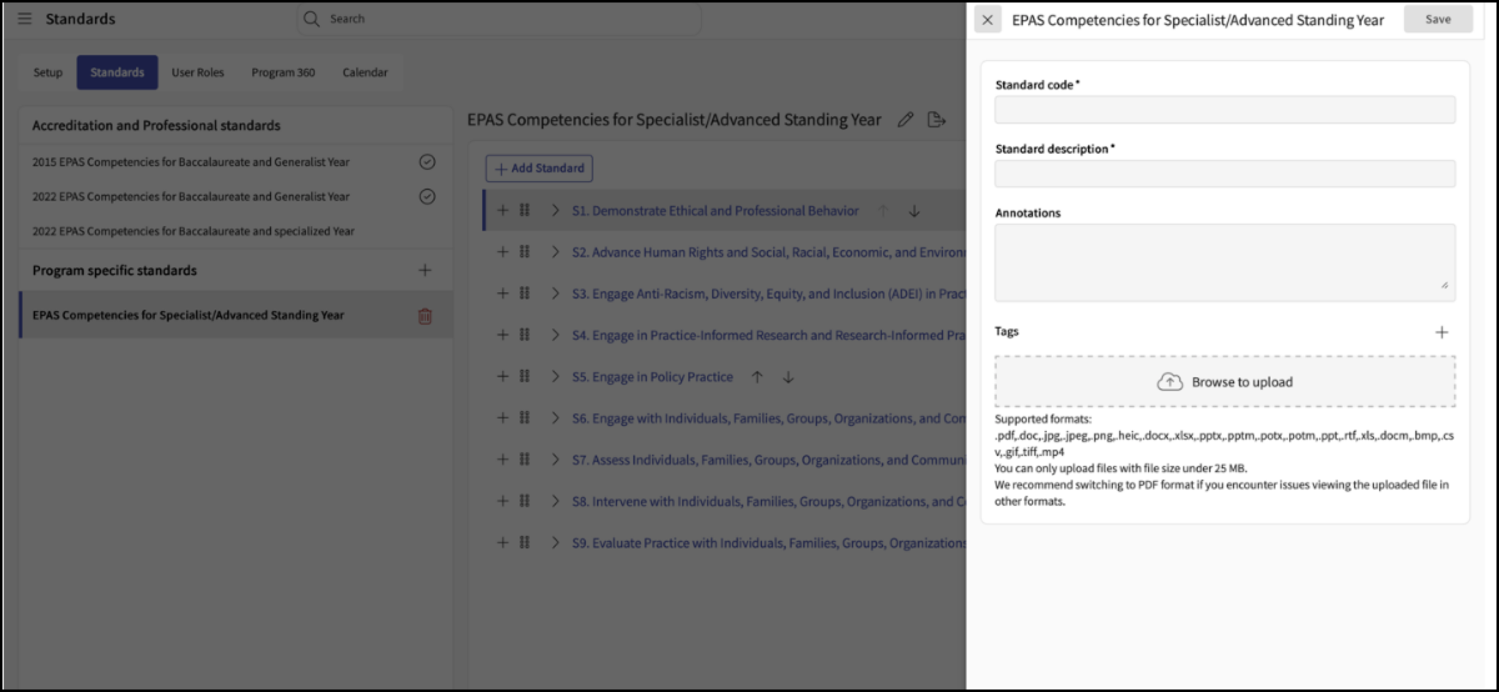The image size is (1499, 692).
Task: Open S2. Advance Human Rights standard link
Action: (769, 252)
